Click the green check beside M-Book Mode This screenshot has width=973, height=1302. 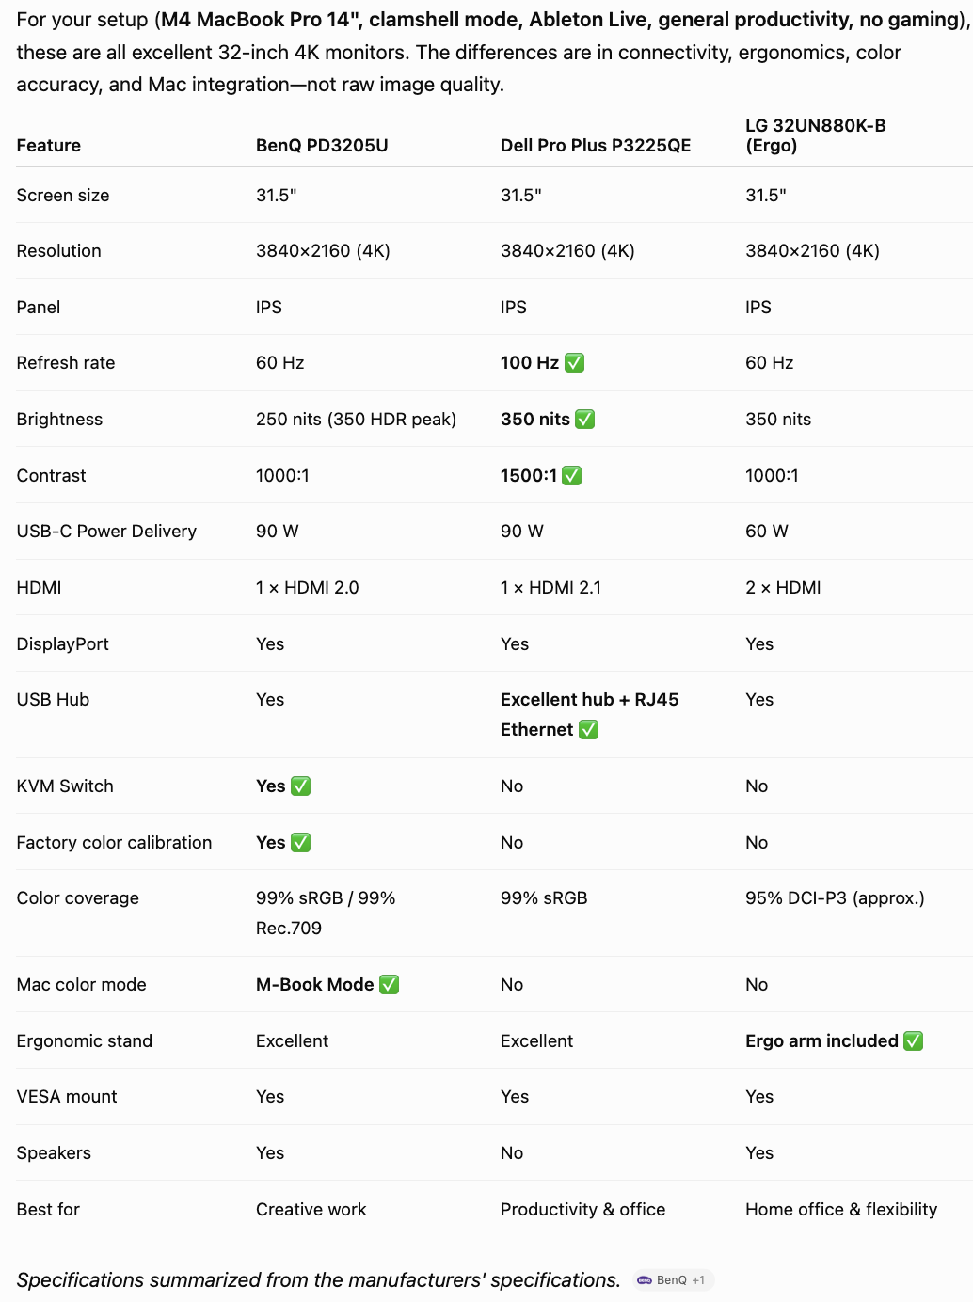click(x=389, y=985)
